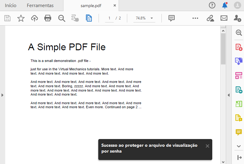This screenshot has height=164, width=244.
Task: Click the text 'Boring, zzzzz.'
Action: click(x=73, y=86)
